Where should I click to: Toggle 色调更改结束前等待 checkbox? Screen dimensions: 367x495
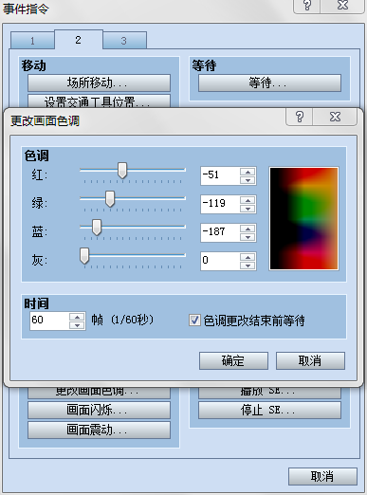tap(194, 321)
